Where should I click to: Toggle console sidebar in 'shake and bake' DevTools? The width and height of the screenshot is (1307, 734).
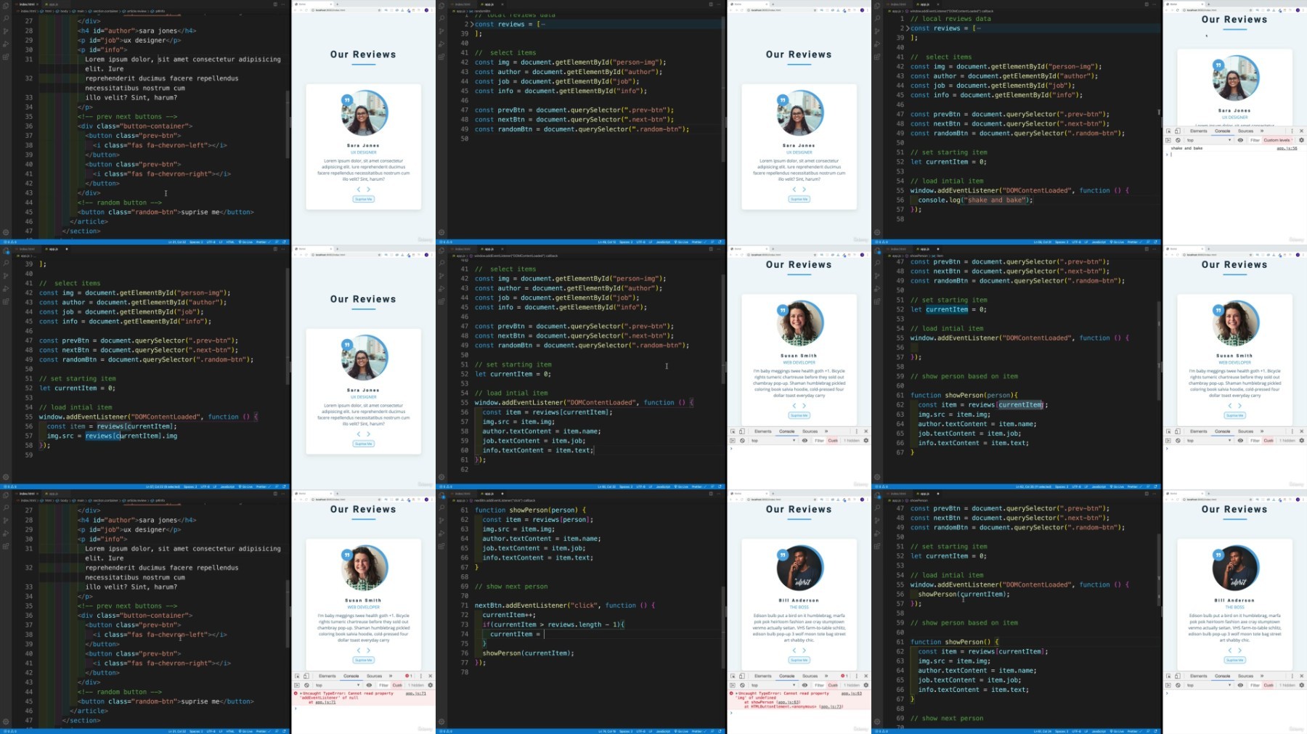[1168, 140]
